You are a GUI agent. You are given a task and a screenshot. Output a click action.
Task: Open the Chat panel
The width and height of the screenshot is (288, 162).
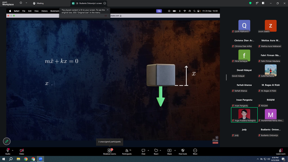pos(143,152)
